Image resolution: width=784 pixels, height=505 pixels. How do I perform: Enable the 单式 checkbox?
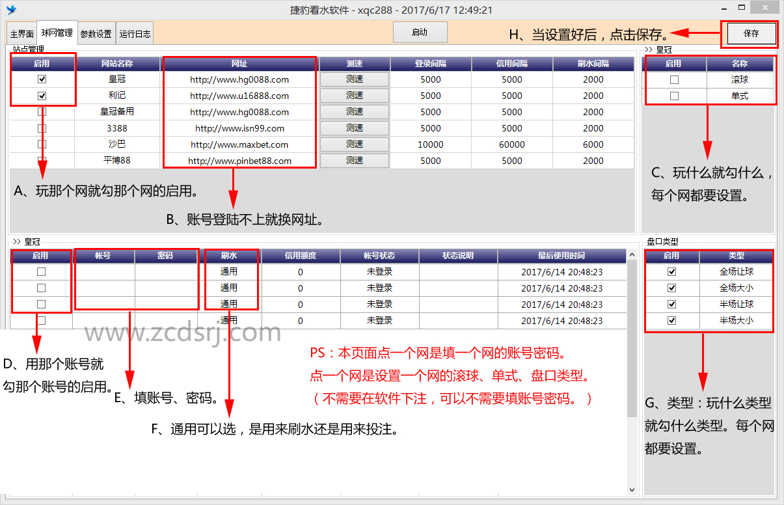click(674, 96)
